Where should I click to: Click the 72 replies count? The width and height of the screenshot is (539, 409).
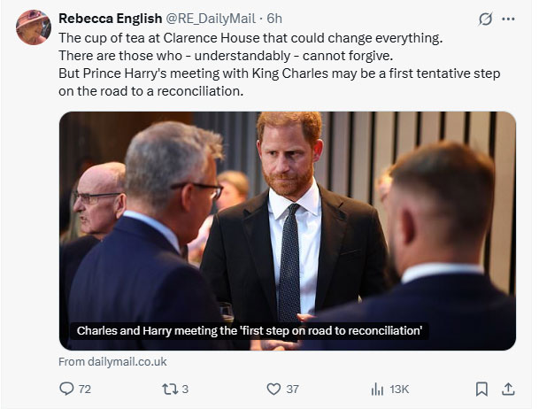(x=85, y=389)
